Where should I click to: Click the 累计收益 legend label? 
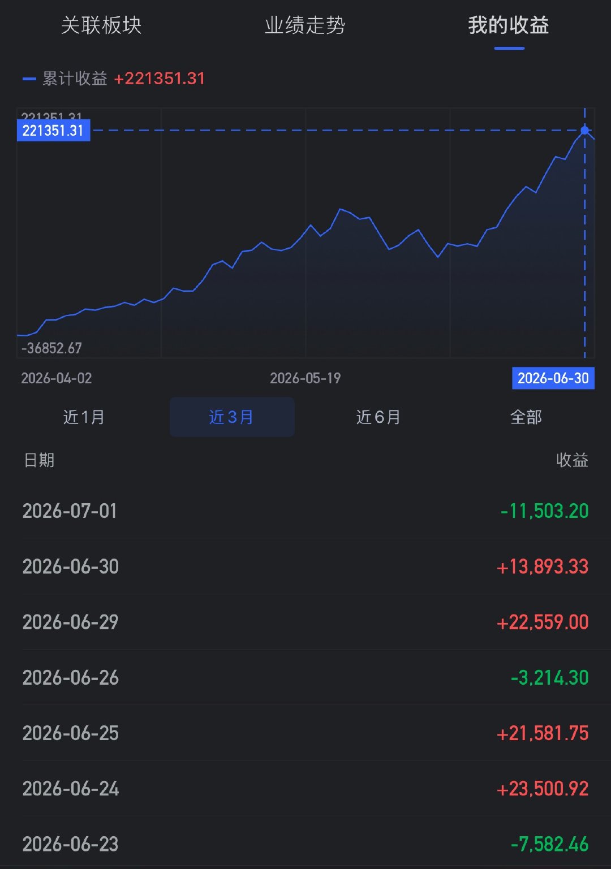point(75,79)
